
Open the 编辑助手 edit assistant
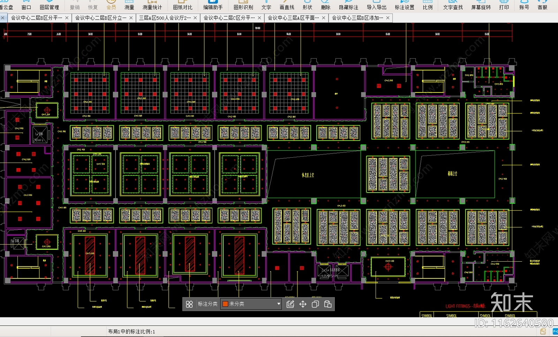coord(213,5)
